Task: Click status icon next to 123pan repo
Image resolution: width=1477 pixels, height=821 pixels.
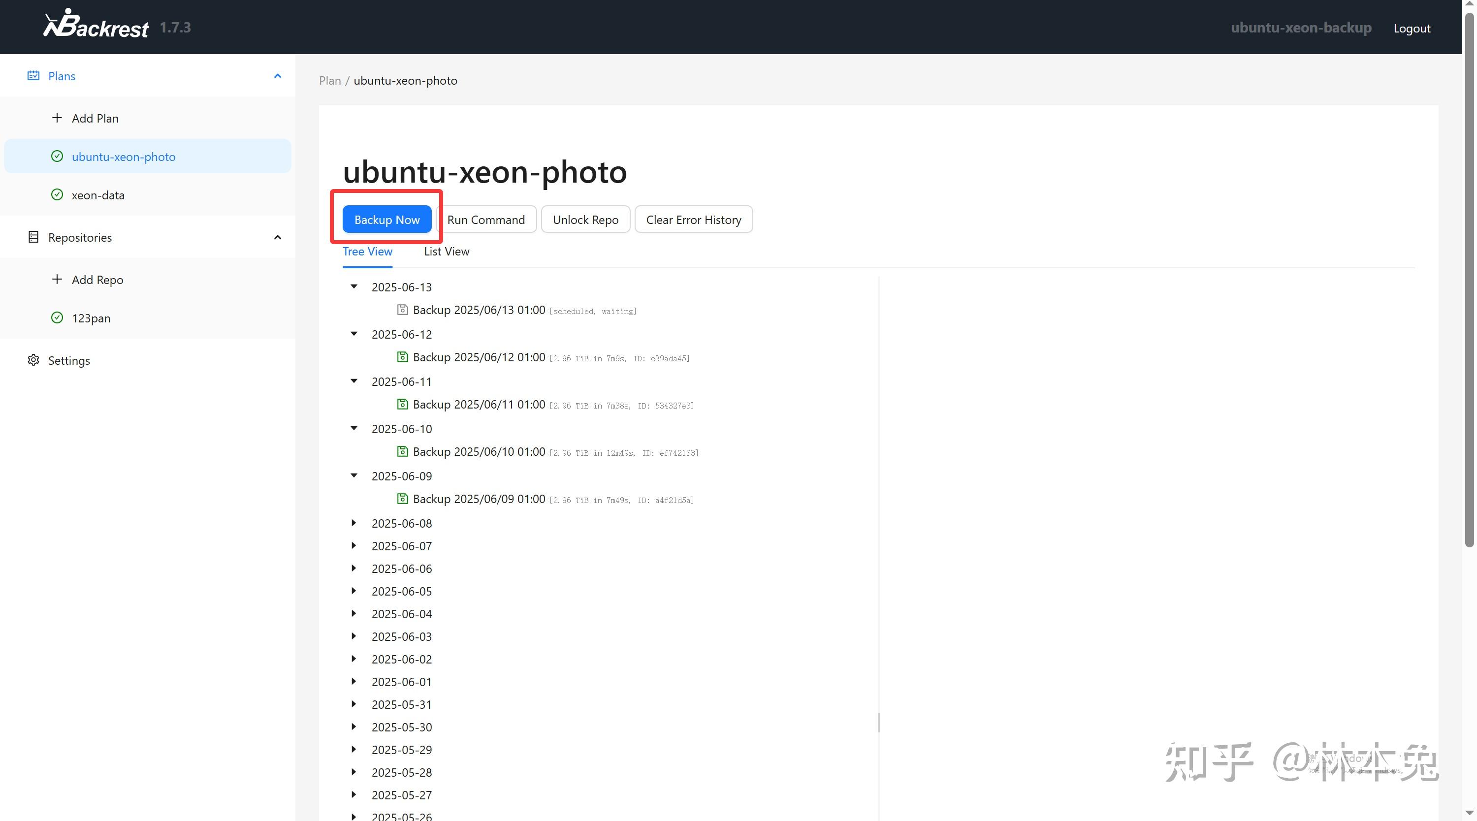Action: (57, 317)
